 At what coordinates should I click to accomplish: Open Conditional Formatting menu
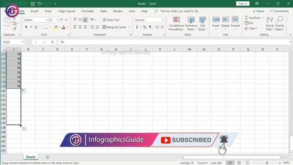176,23
